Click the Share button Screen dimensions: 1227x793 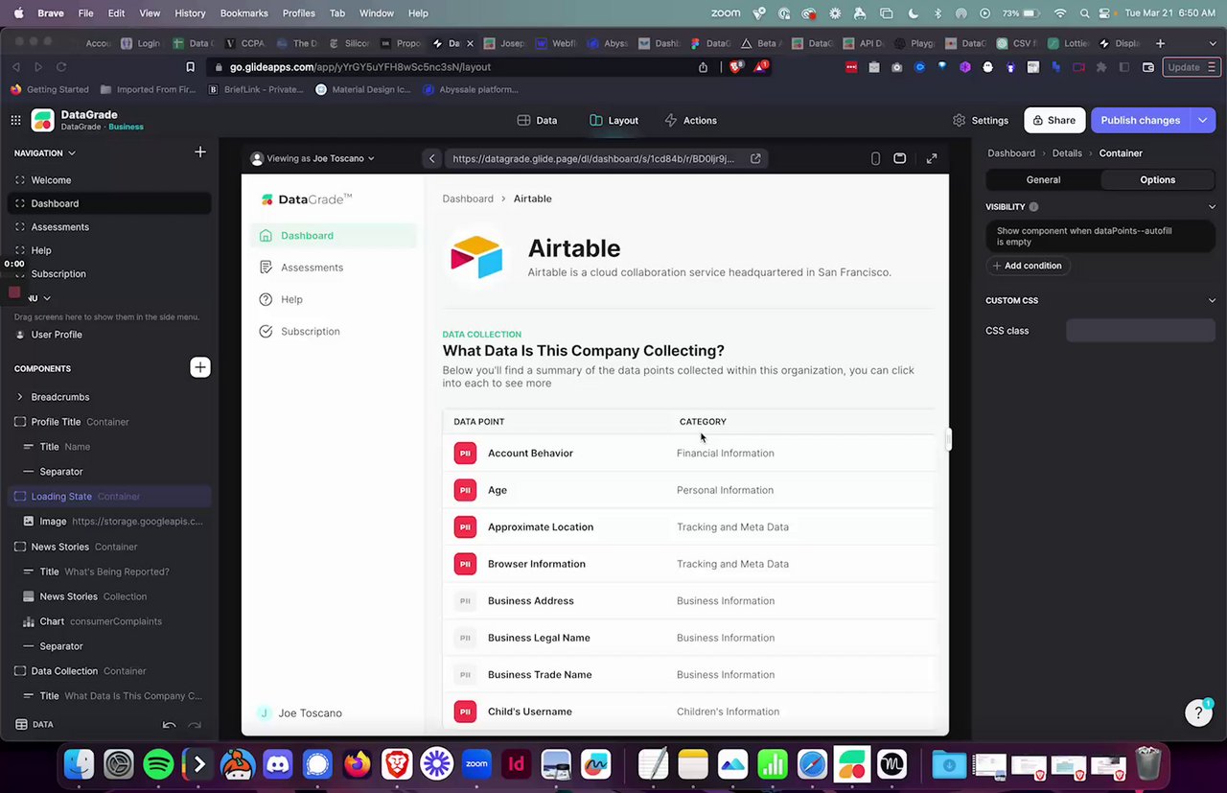pyautogui.click(x=1054, y=120)
